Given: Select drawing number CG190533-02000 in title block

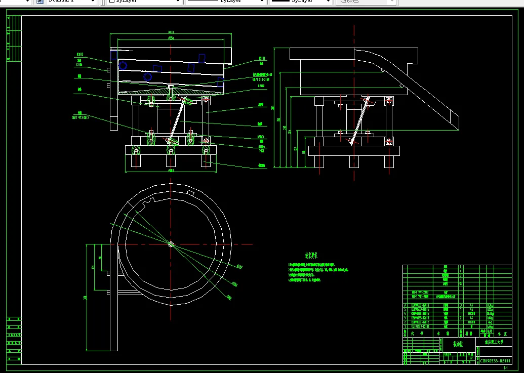Looking at the screenshot, I should pyautogui.click(x=495, y=361).
